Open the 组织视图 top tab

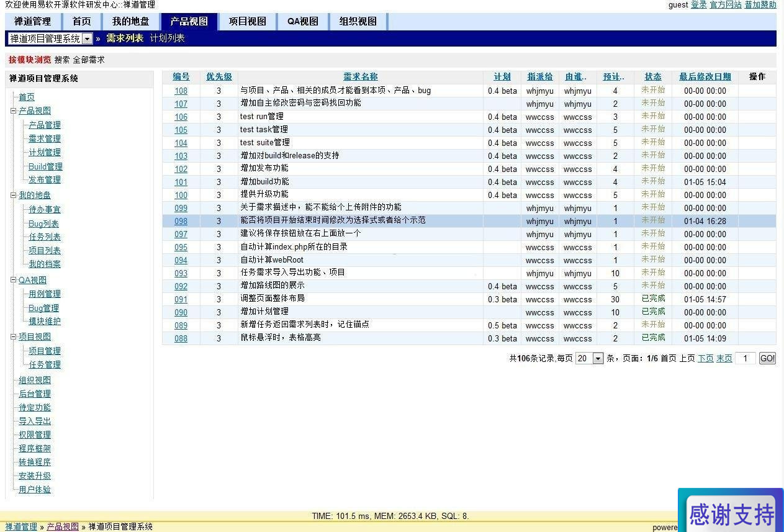pos(358,21)
